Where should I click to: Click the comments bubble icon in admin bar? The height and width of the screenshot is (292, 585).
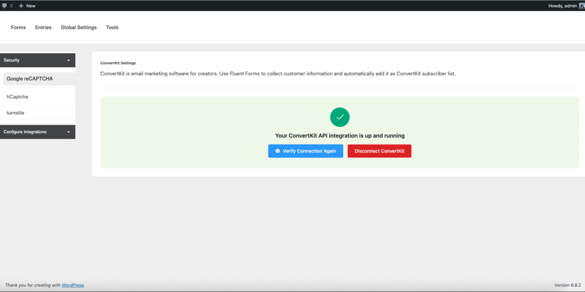pyautogui.click(x=5, y=6)
